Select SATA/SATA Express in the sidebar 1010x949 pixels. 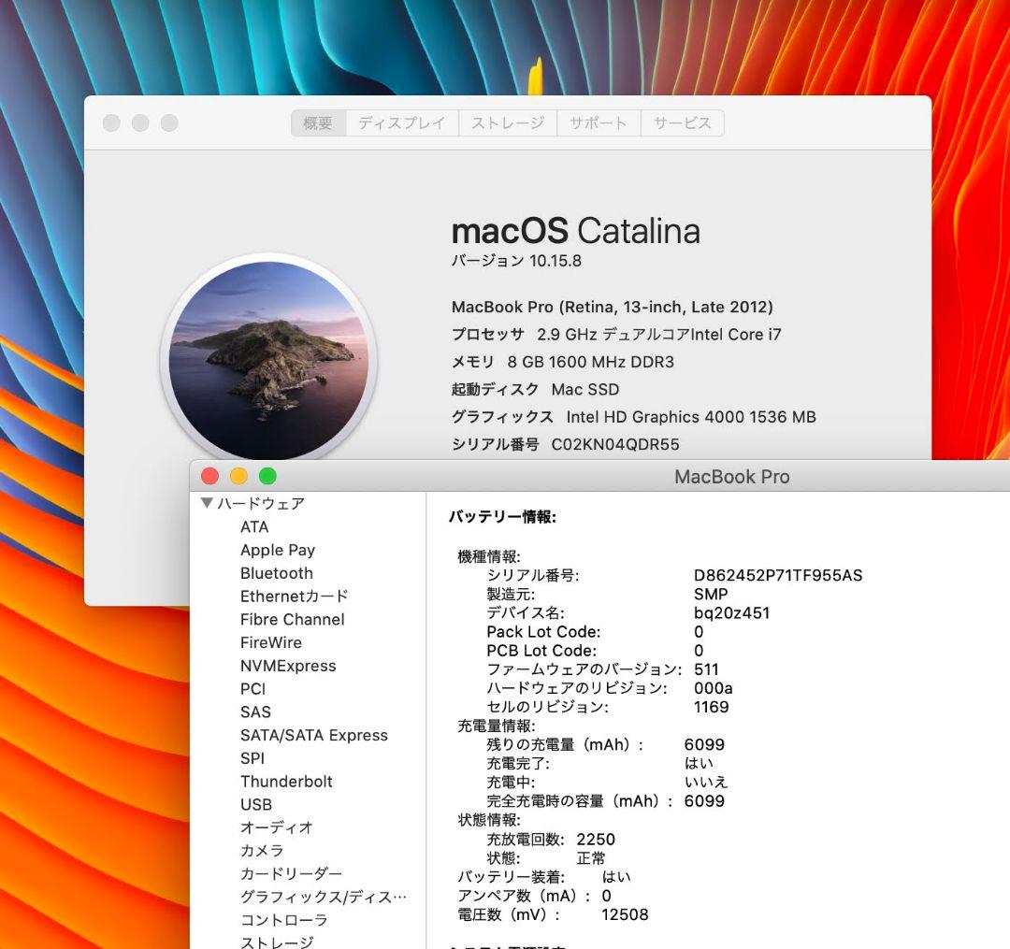313,735
